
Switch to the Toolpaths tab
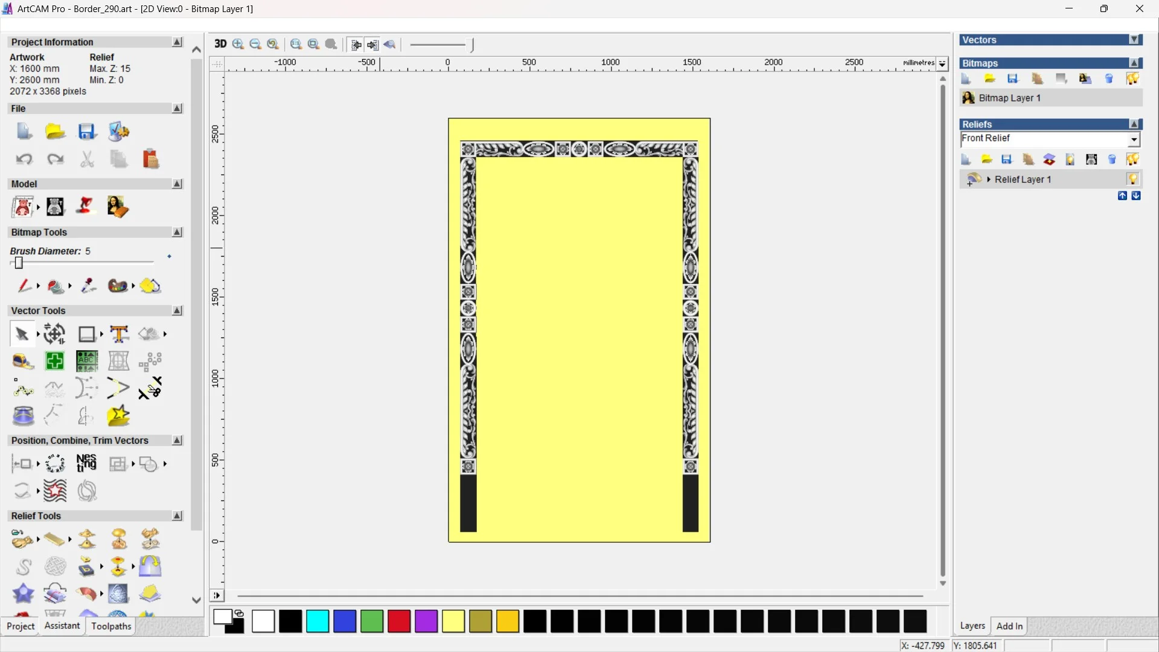click(110, 626)
